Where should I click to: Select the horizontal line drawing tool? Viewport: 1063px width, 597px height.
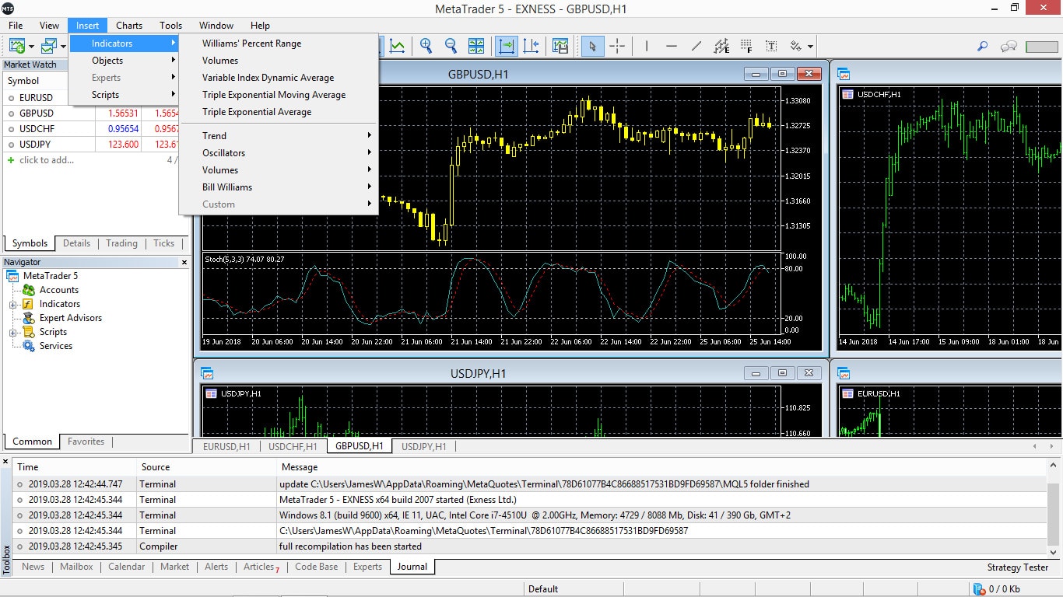(x=672, y=46)
